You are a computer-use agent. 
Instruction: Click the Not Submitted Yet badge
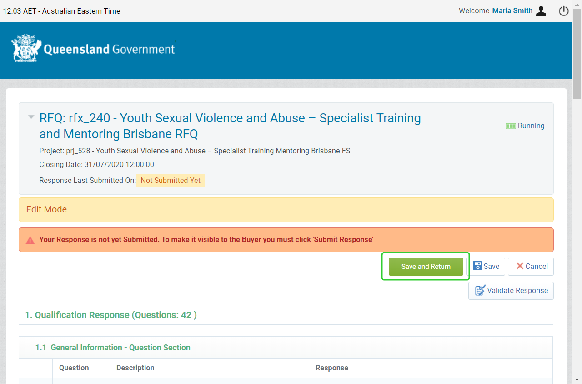(171, 181)
